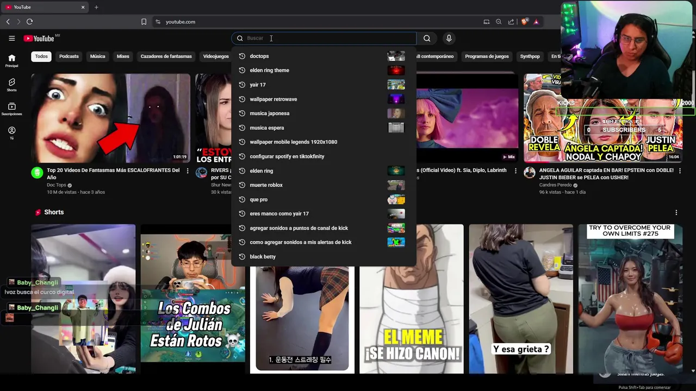
Task: Open Doc Tops channel avatar
Action: (x=37, y=173)
